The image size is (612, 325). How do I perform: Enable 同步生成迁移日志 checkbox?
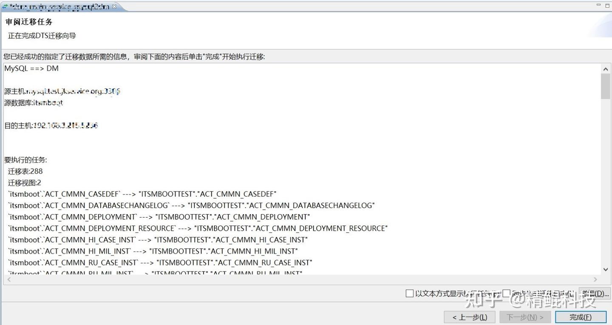[507, 293]
